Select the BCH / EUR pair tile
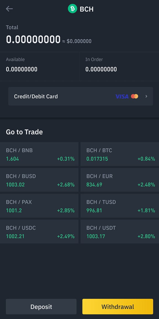This screenshot has height=319, width=159. 120,180
